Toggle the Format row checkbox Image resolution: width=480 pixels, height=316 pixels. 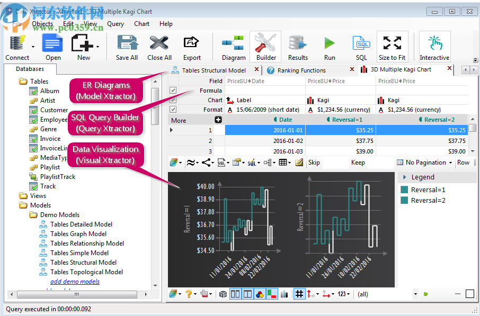[173, 109]
